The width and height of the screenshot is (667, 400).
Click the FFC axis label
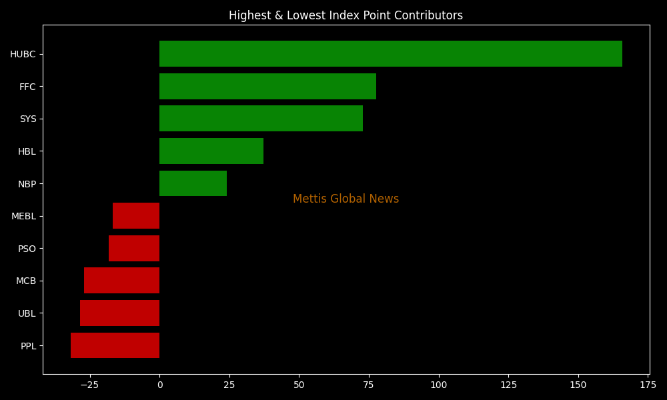pyautogui.click(x=27, y=87)
